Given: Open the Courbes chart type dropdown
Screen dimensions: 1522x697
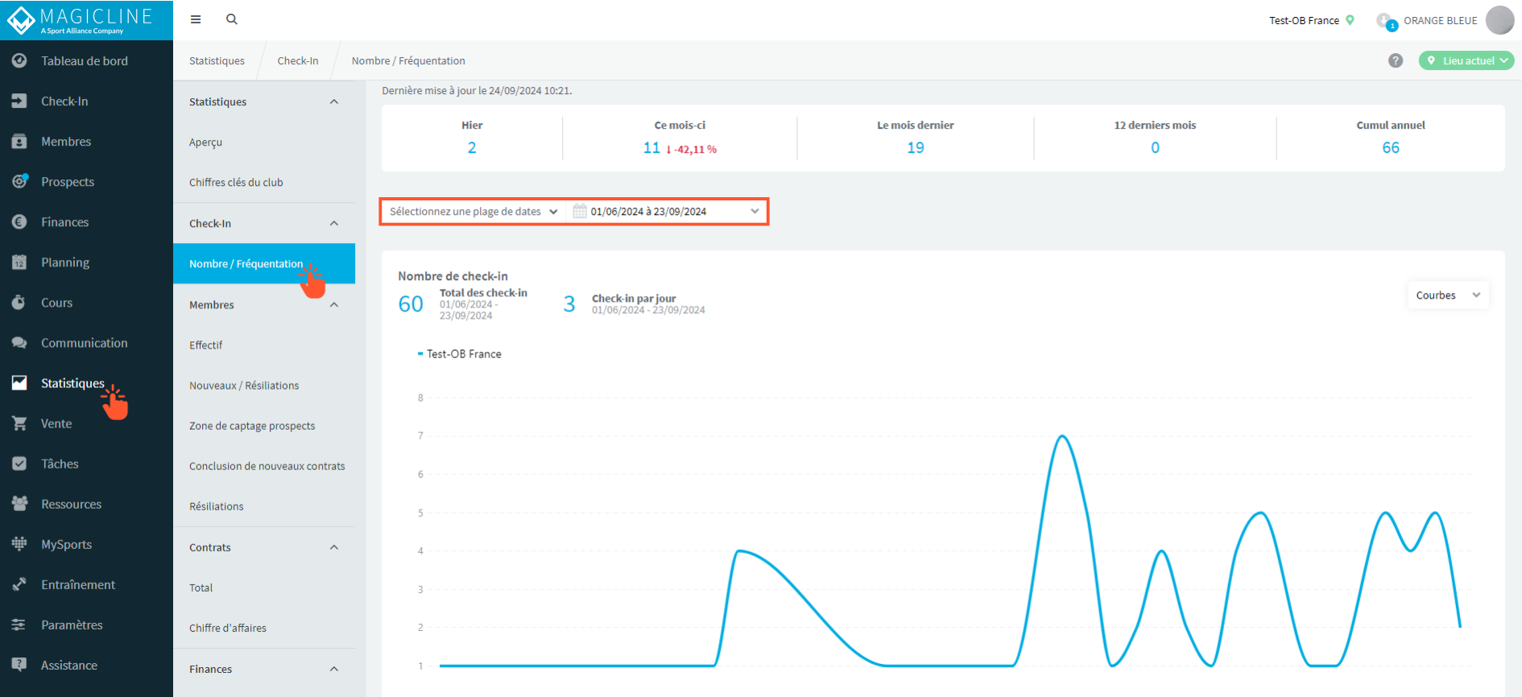Looking at the screenshot, I should [1448, 295].
